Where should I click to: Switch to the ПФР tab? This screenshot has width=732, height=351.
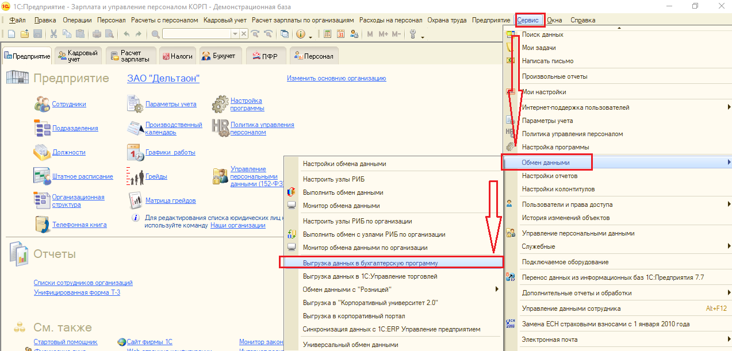click(266, 56)
